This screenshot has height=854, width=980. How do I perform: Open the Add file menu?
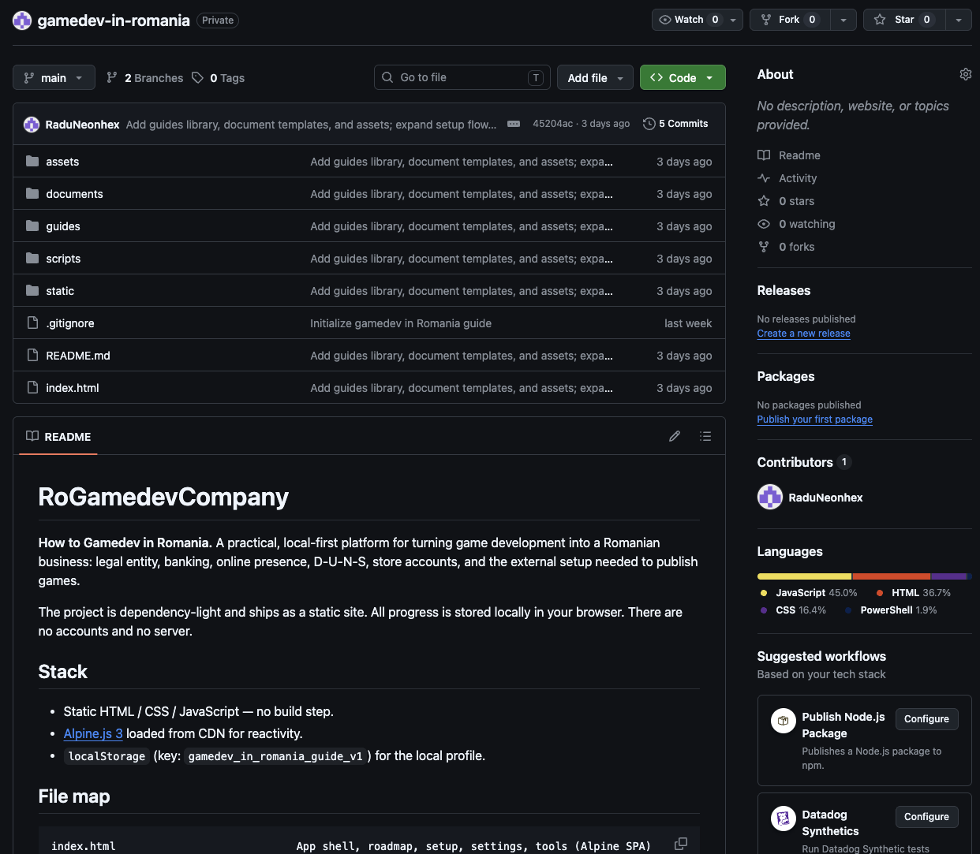[x=595, y=77]
